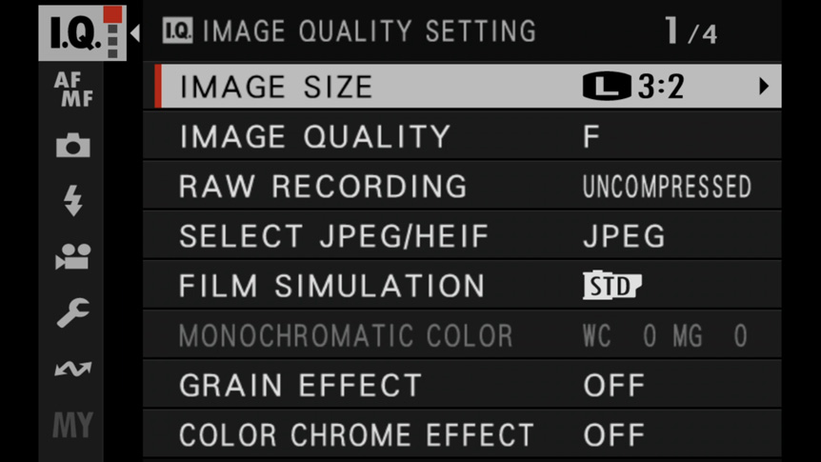Click the L 3:2 image size value
The width and height of the screenshot is (821, 462).
pos(633,87)
